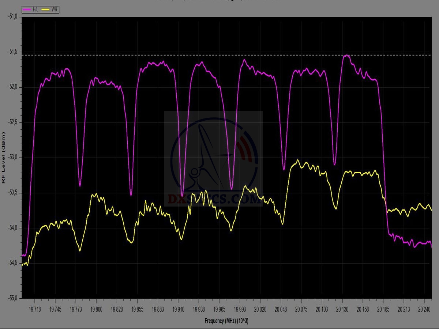The image size is (439, 329).
Task: Click the yellow trace peak near 20 075
Action: (297, 160)
